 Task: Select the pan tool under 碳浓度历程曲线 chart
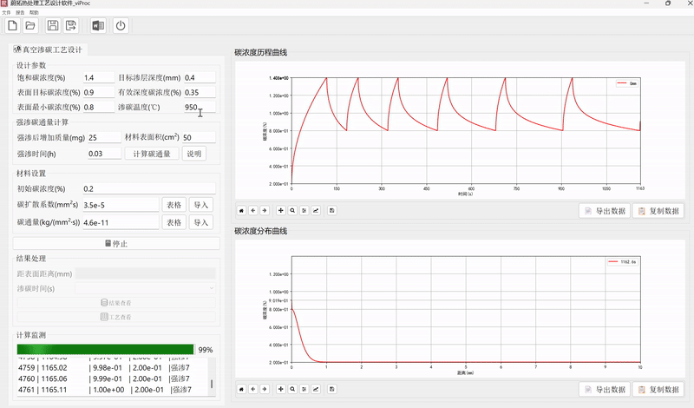tap(280, 210)
